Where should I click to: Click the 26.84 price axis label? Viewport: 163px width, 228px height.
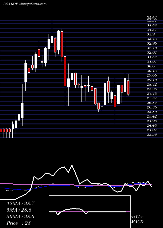coord(152,103)
